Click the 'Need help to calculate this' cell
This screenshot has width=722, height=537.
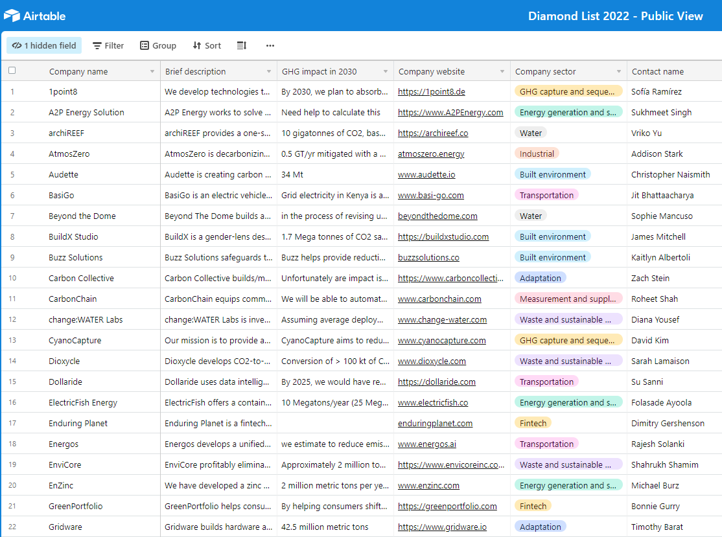pos(335,112)
